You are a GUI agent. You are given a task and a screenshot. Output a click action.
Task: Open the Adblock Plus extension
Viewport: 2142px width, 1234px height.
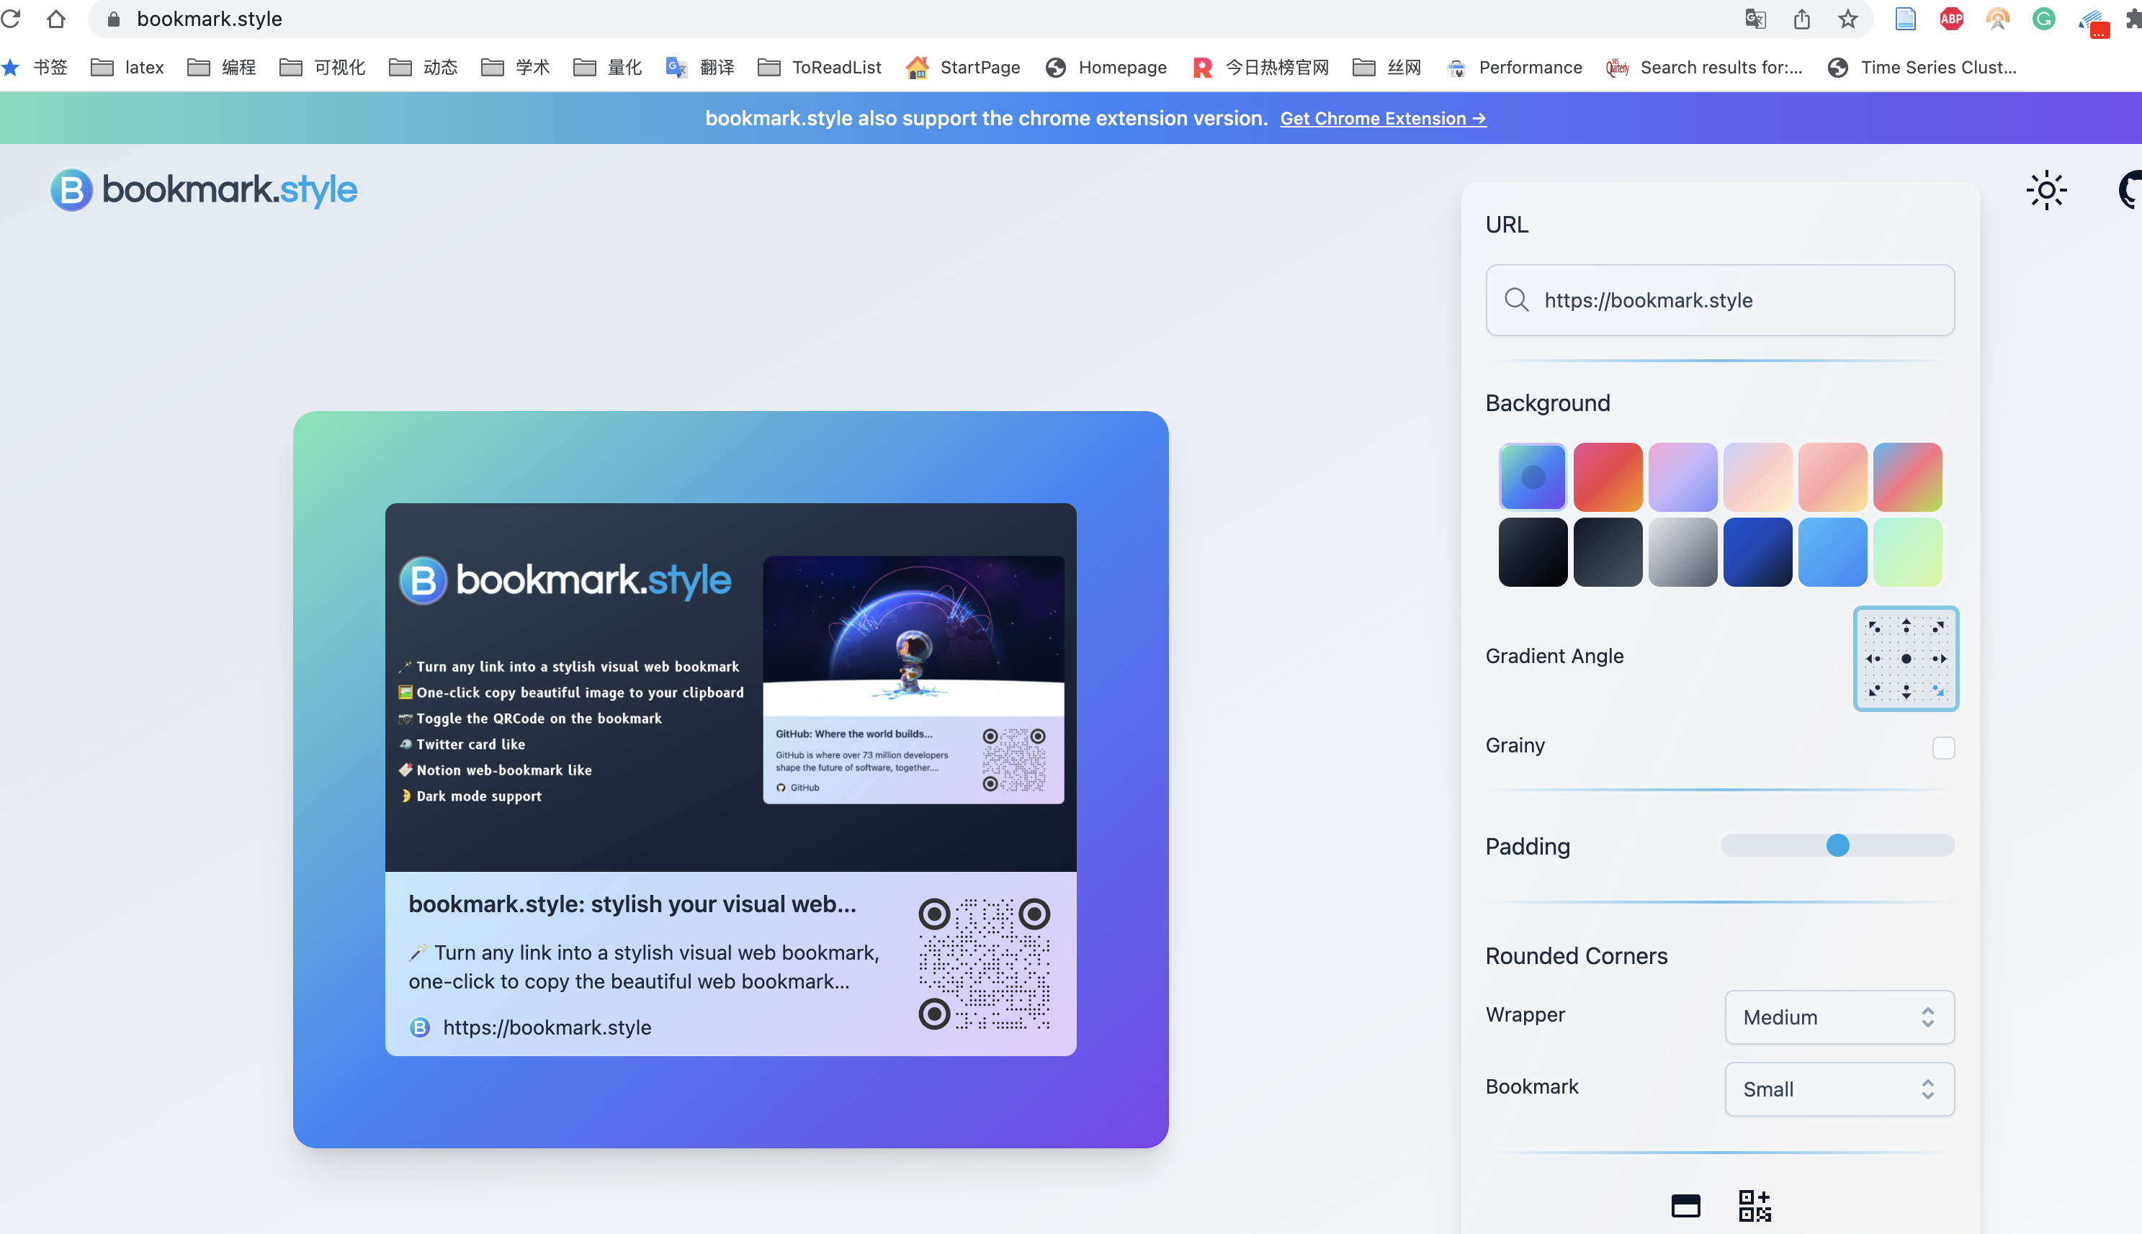[1951, 19]
